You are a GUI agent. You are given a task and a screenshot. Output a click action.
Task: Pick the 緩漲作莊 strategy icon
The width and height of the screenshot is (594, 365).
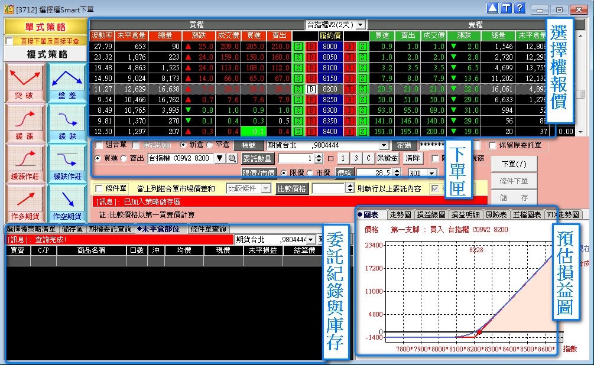click(x=25, y=164)
